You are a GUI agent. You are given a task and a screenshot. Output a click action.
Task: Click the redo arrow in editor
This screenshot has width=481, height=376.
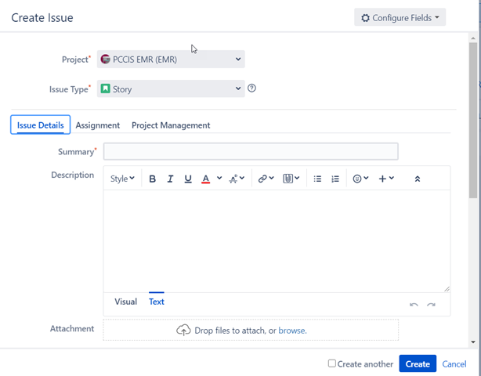tap(431, 305)
